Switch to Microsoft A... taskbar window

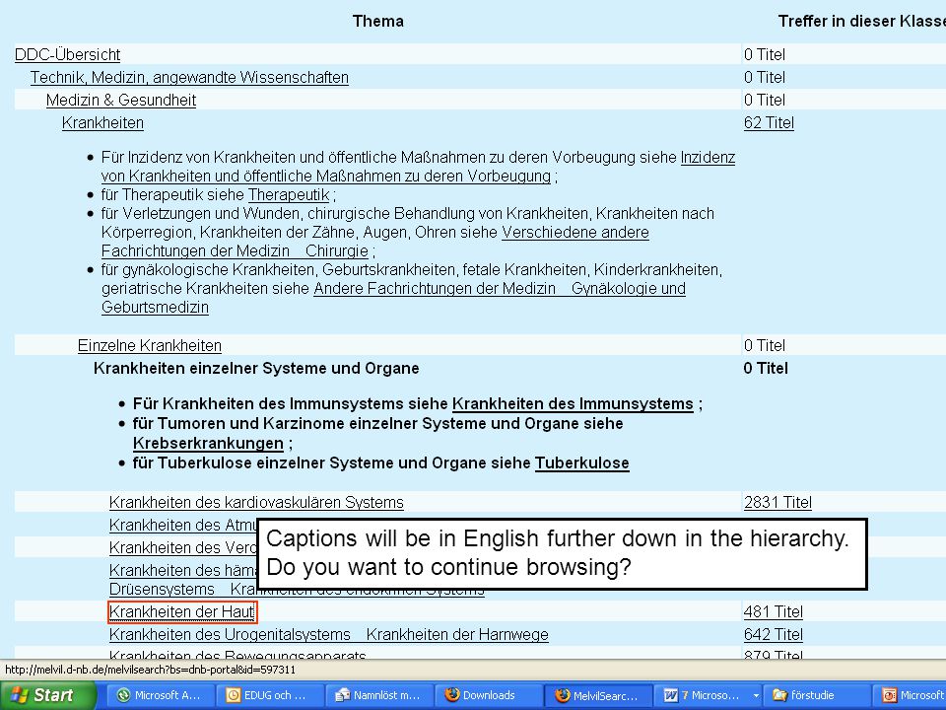[x=161, y=695]
